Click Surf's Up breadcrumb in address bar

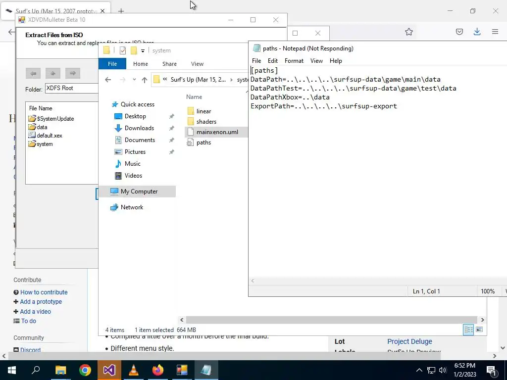pyautogui.click(x=198, y=80)
